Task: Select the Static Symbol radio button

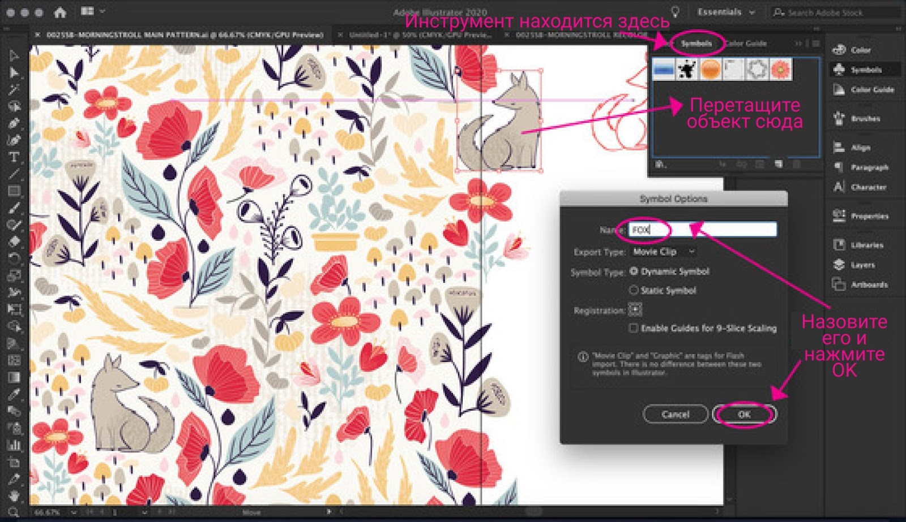Action: tap(634, 290)
